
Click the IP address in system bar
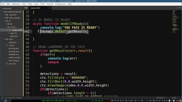tap(98, 101)
